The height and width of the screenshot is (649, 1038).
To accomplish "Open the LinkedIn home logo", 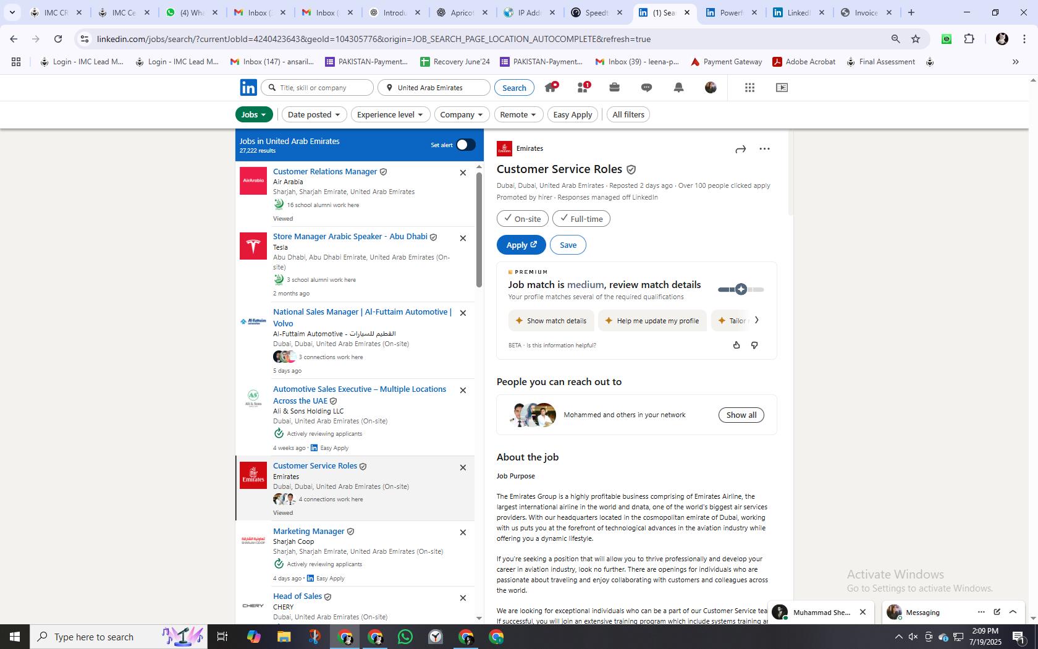I will point(248,88).
